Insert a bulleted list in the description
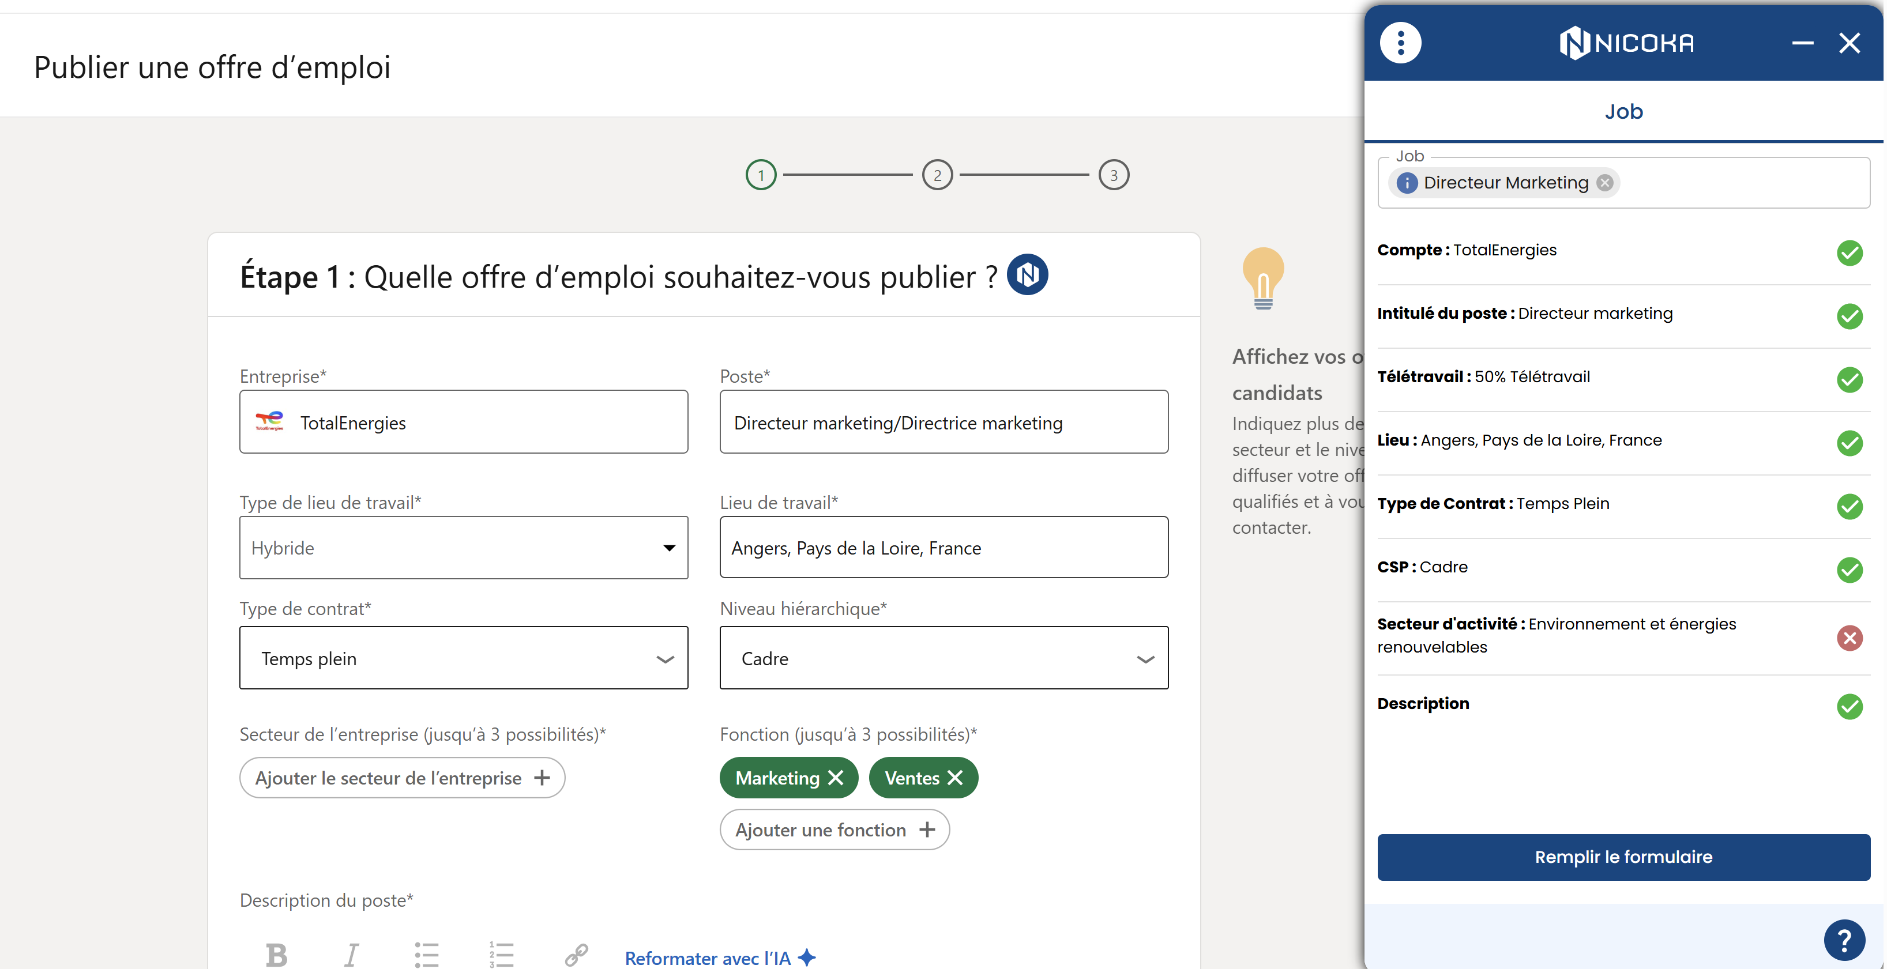This screenshot has height=969, width=1887. click(426, 955)
